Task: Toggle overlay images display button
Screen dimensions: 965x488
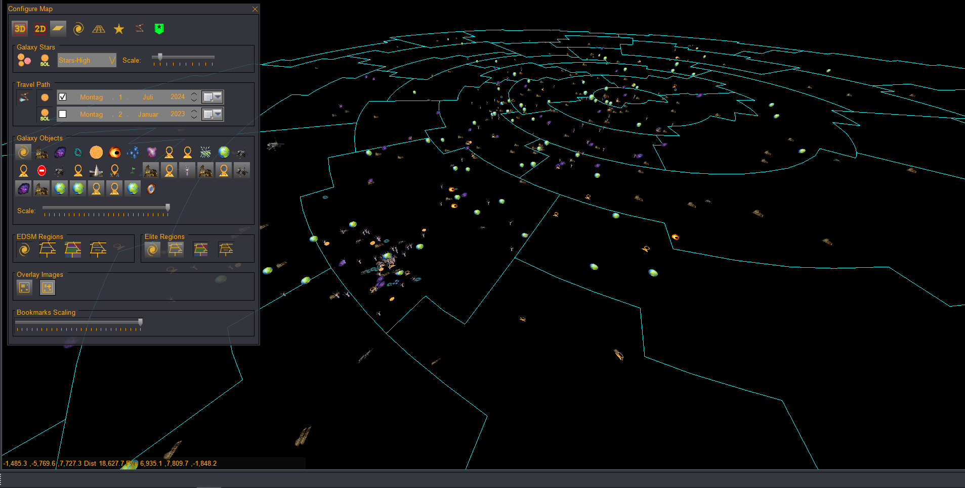Action: [x=24, y=287]
